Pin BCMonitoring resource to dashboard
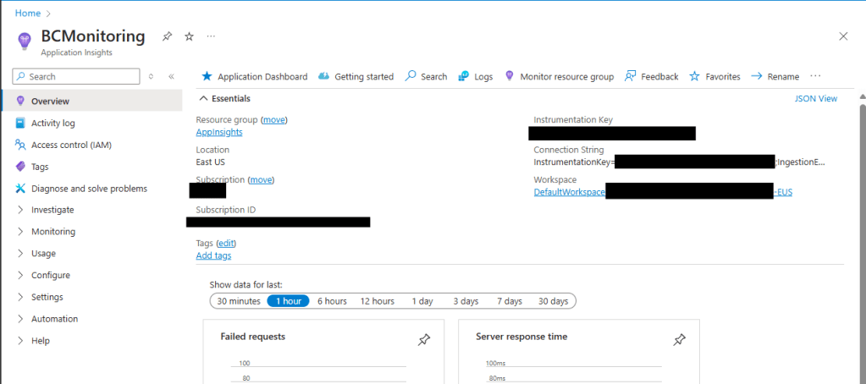Screen dimensions: 866x384 [x=167, y=36]
